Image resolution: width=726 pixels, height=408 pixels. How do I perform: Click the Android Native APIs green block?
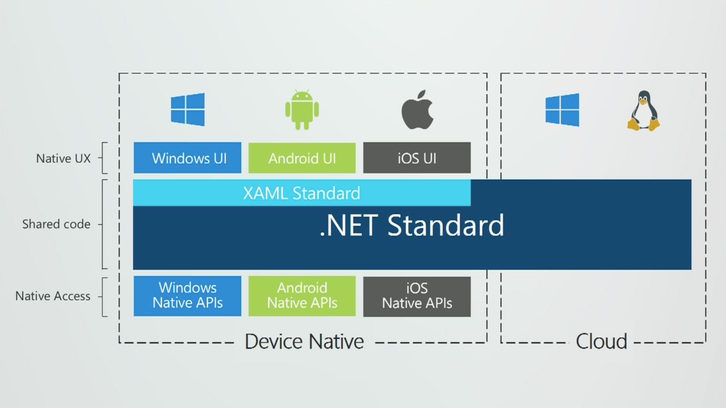pyautogui.click(x=302, y=295)
